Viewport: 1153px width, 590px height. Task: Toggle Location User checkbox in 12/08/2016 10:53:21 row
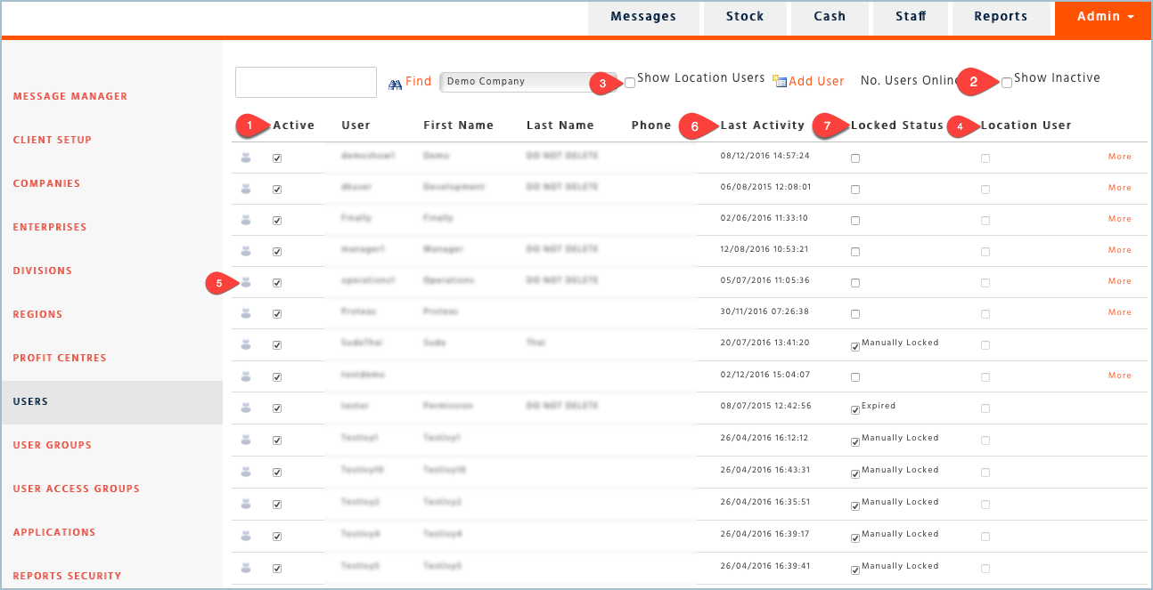tap(985, 252)
